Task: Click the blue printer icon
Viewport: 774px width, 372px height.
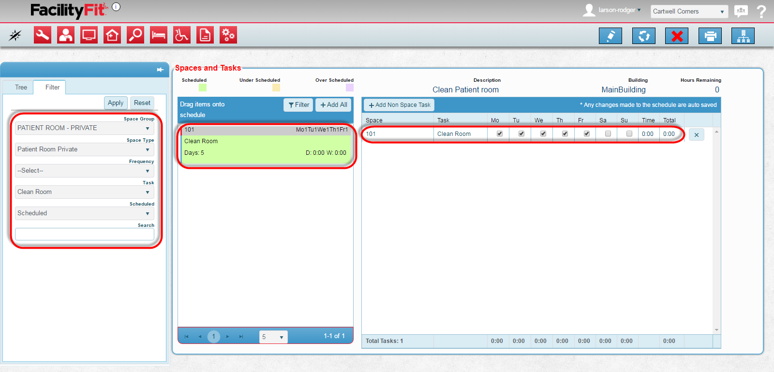Action: pos(710,36)
